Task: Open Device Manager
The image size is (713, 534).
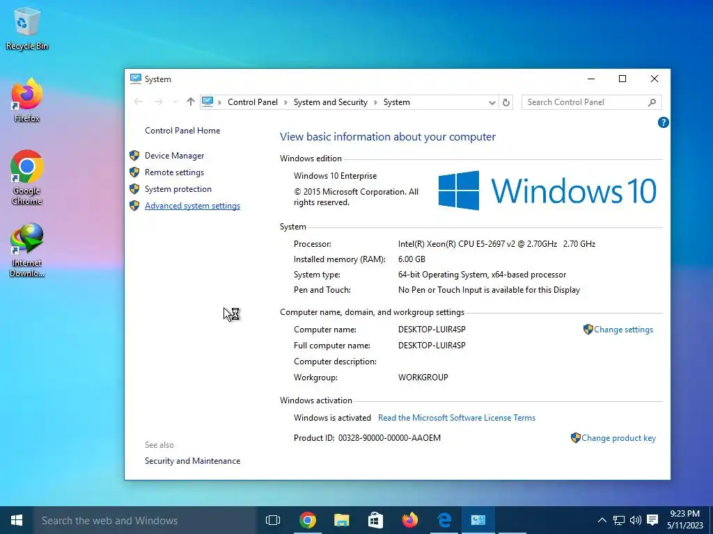Action: 174,156
